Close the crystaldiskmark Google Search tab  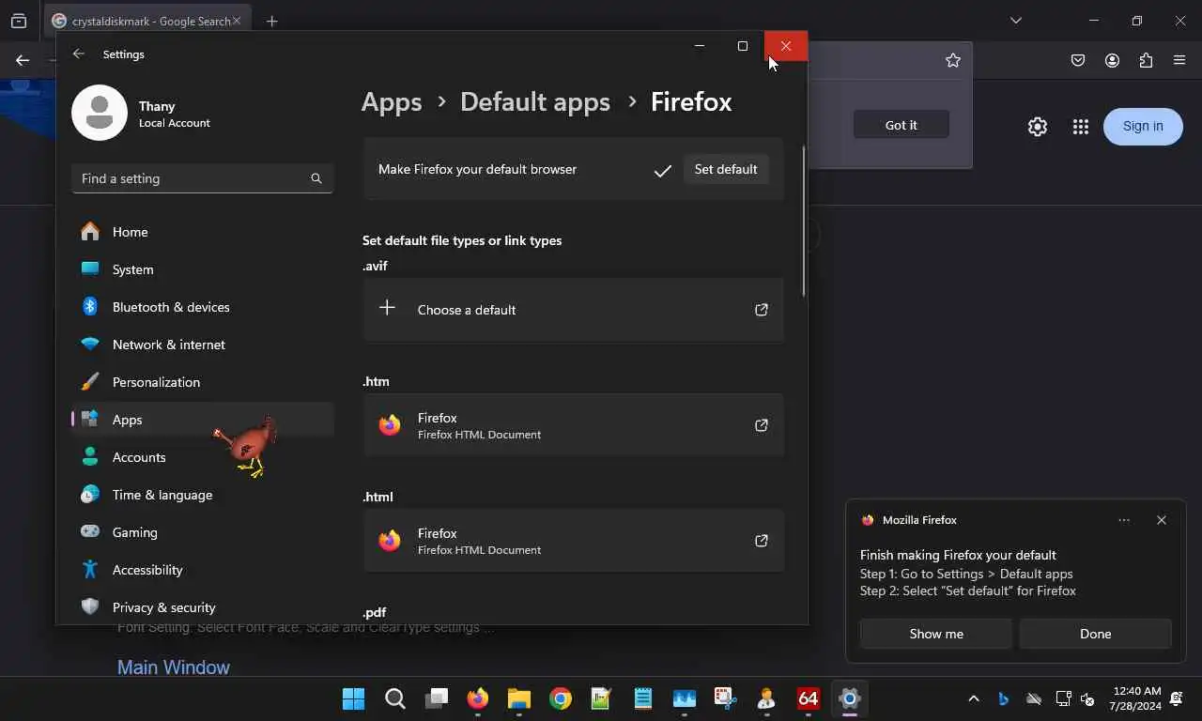tap(236, 21)
